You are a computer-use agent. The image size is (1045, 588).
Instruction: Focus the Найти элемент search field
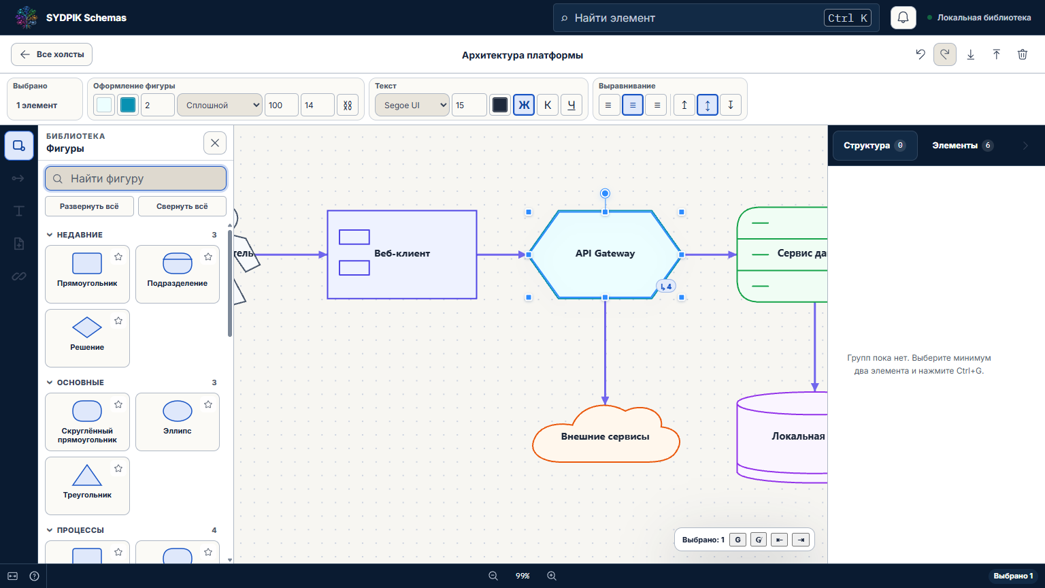716,18
